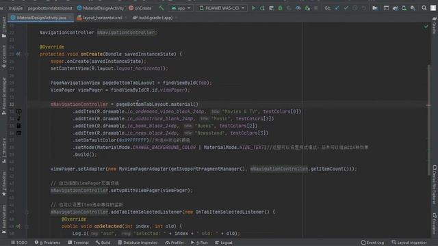Click pagerbottomtabstriptest breadcrumb item
Viewport: 438px width, 246px height.
(50, 8)
